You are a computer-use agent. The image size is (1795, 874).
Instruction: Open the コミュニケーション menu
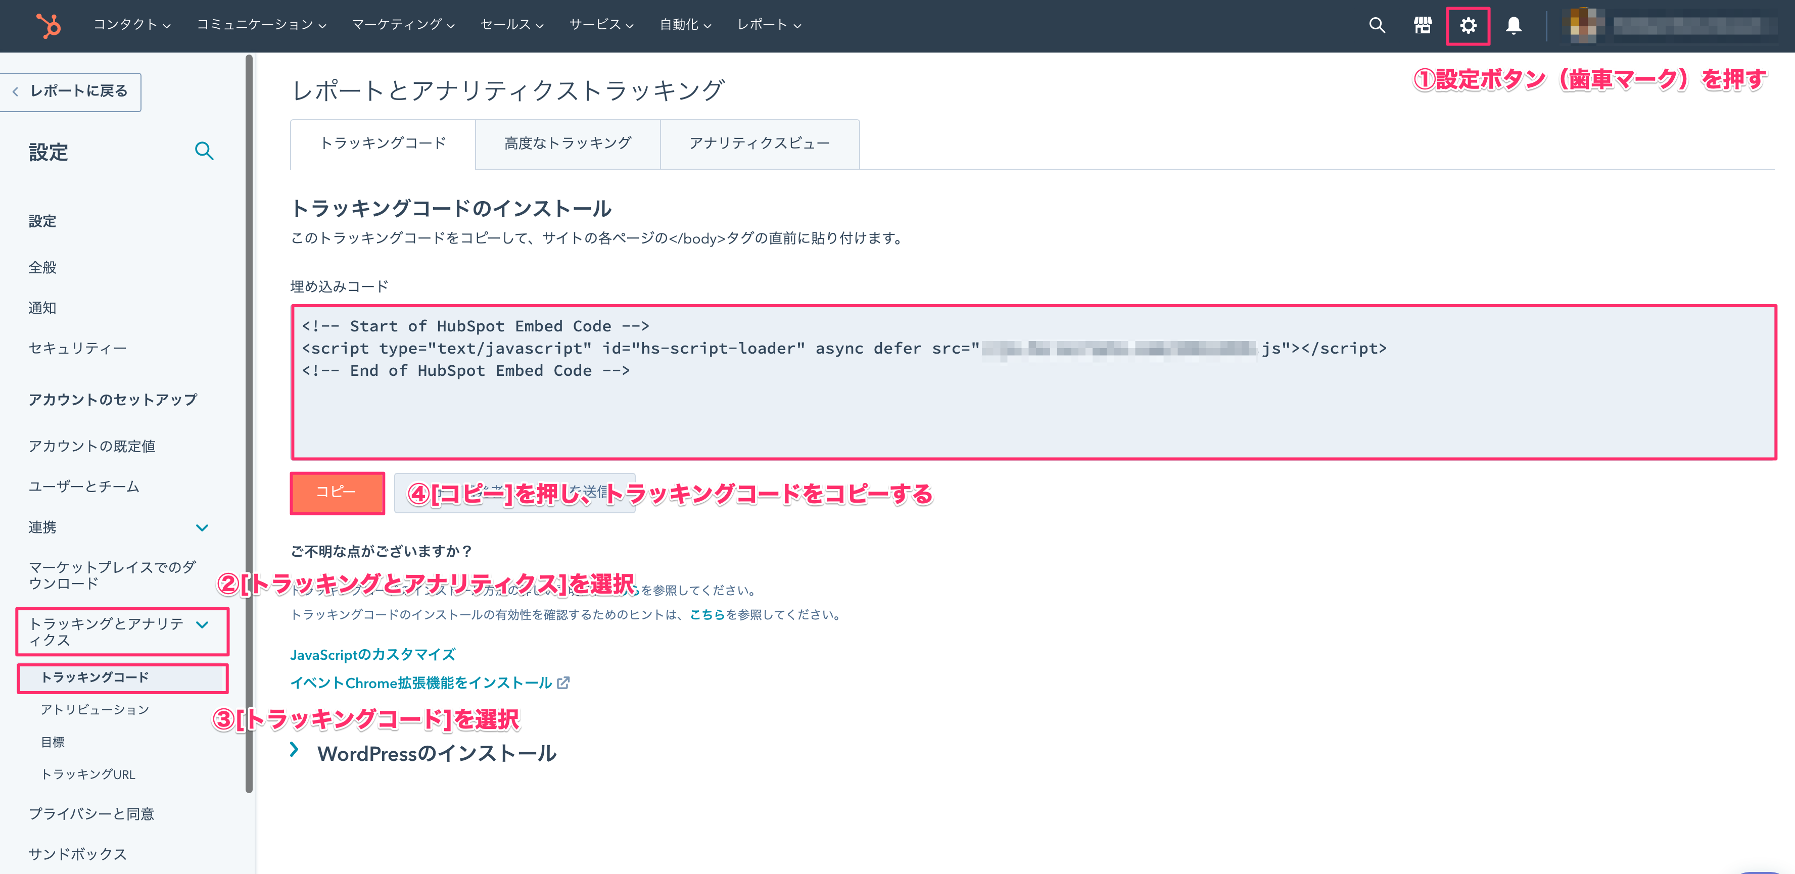click(261, 25)
